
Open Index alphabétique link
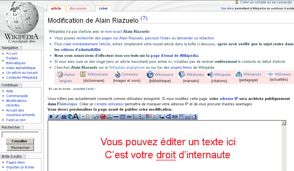(x=21, y=68)
